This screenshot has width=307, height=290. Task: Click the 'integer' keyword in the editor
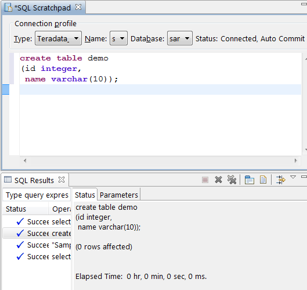click(59, 69)
